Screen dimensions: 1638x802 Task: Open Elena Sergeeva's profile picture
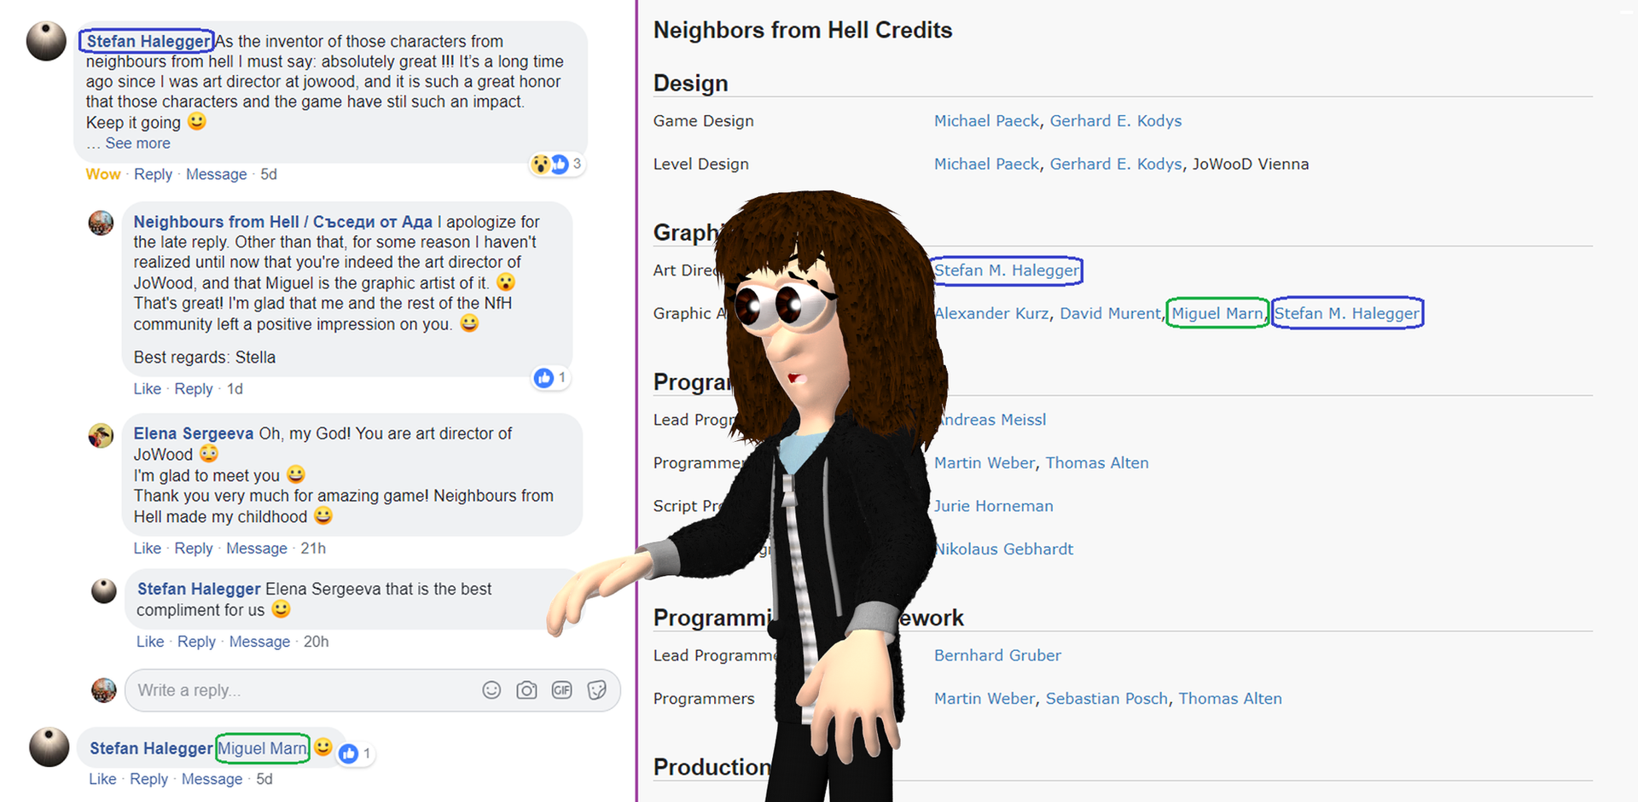(101, 435)
